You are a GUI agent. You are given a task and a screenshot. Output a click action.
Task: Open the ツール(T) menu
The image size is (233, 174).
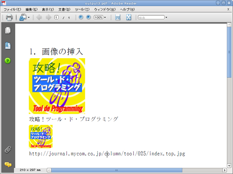[82, 9]
